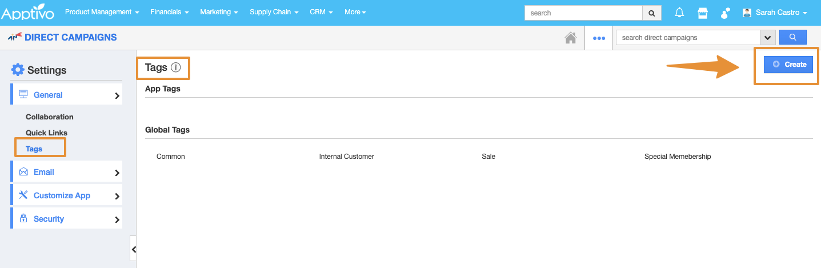Click the Tags info icon
Viewport: 821px width, 268px height.
click(x=176, y=67)
